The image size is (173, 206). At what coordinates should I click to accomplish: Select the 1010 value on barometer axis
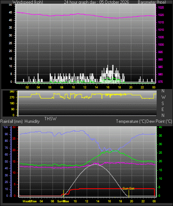pyautogui.click(x=161, y=30)
